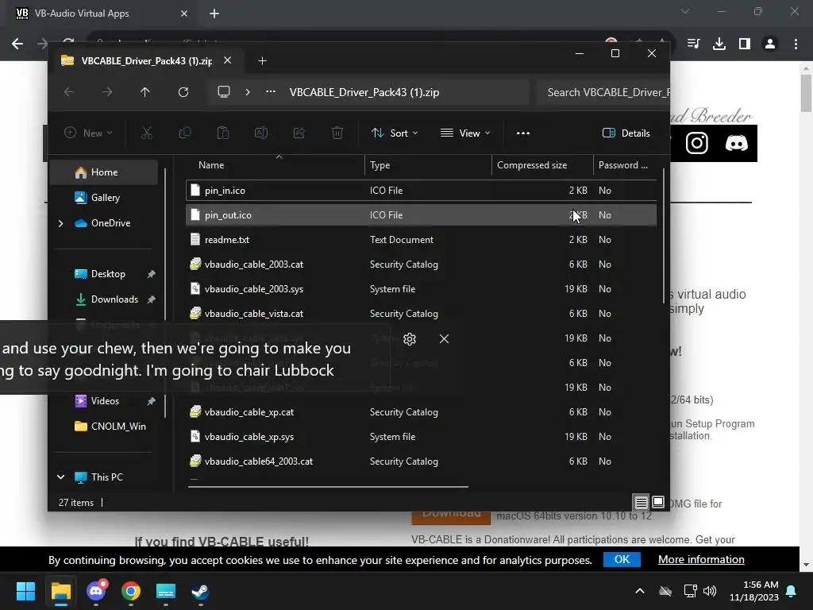813x610 pixels.
Task: Open Chrome tab search chevron
Action: point(685,11)
